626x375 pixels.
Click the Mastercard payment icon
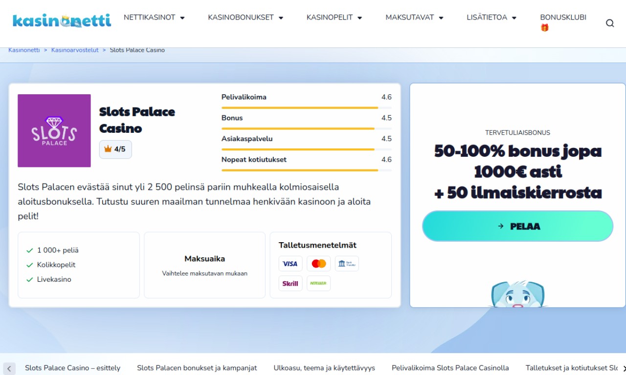coord(319,264)
